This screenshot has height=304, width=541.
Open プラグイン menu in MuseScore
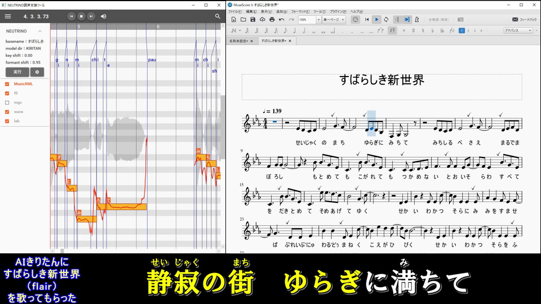point(338,11)
